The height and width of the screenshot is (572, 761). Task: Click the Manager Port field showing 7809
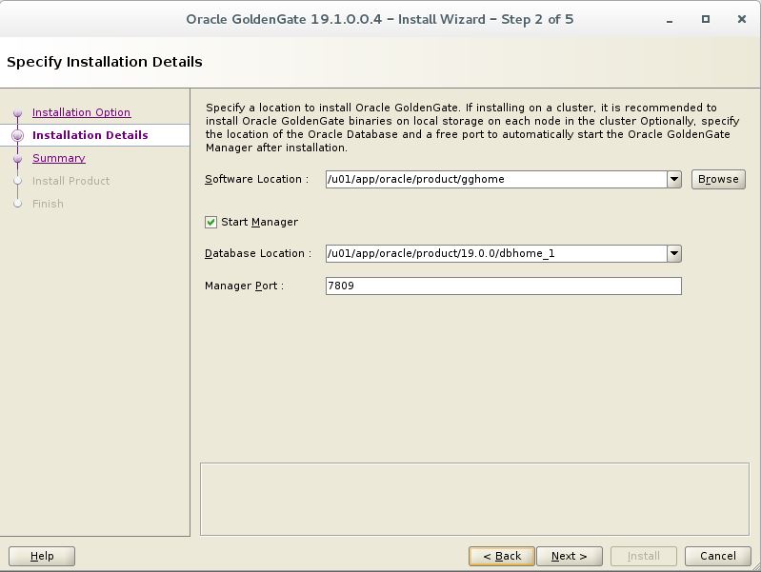point(503,286)
